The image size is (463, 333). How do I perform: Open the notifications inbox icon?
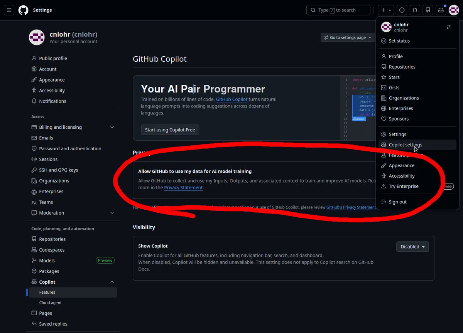tap(441, 10)
